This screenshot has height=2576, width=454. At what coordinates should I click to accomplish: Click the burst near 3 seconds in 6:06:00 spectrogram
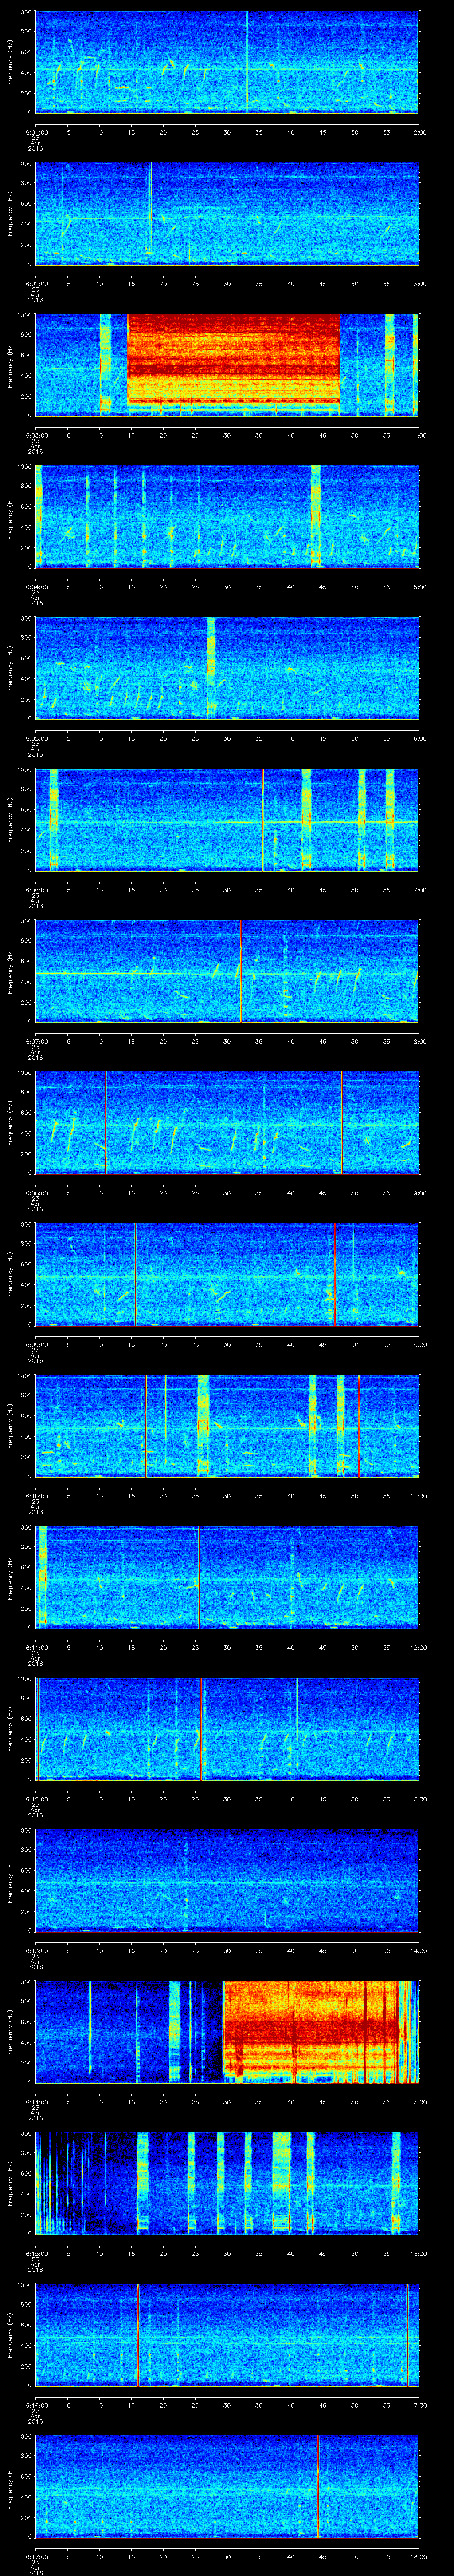[53, 818]
